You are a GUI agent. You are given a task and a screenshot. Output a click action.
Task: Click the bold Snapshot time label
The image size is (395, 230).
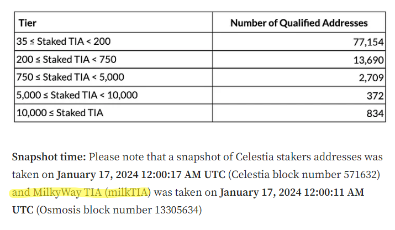(49, 157)
